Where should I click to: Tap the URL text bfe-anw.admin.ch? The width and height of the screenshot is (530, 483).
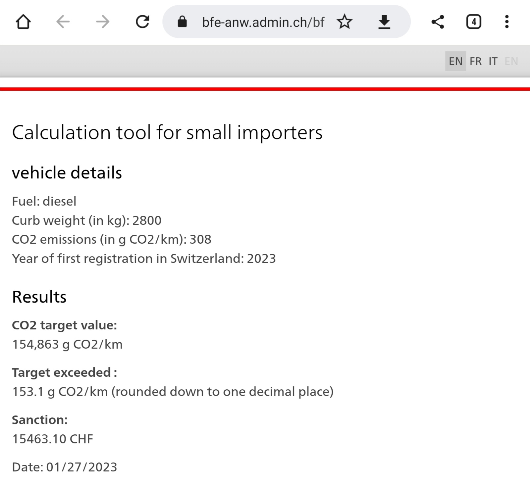(x=263, y=22)
